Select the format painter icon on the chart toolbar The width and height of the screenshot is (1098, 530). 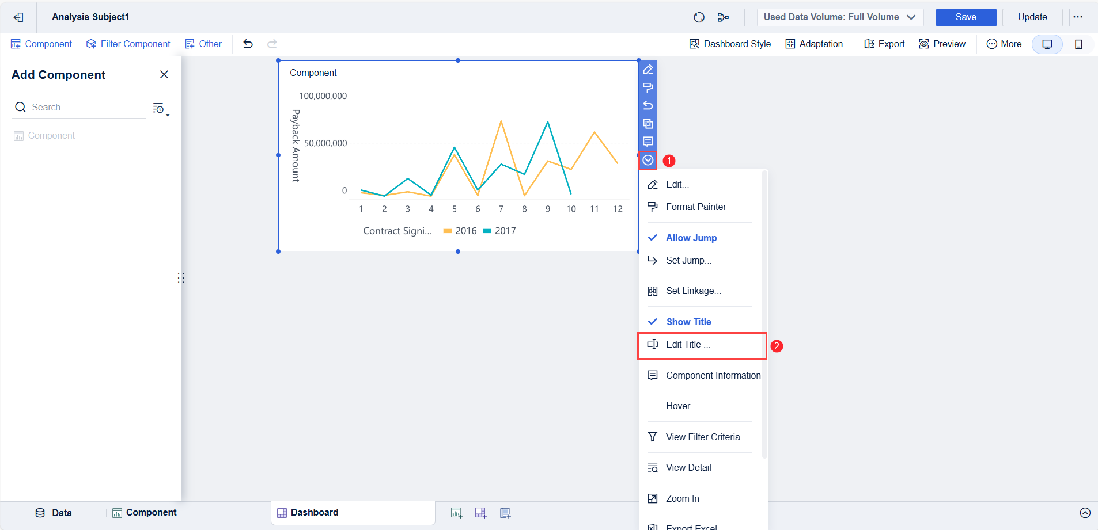pyautogui.click(x=648, y=87)
